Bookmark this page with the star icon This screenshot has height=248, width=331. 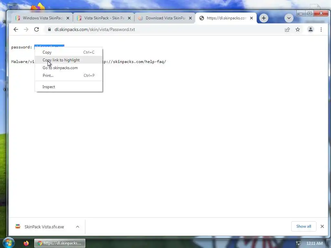click(298, 29)
